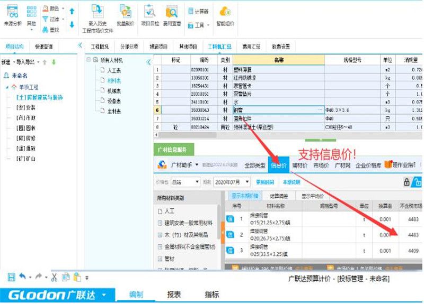The width and height of the screenshot is (424, 304).
Task: Click the 名称 cell in row 6
Action: click(x=279, y=110)
